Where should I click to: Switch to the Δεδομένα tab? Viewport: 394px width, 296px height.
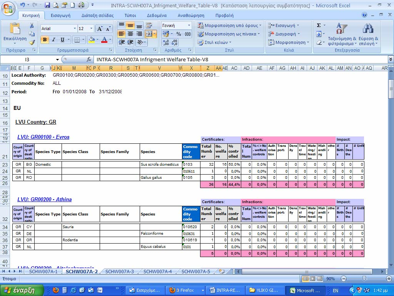tap(157, 15)
